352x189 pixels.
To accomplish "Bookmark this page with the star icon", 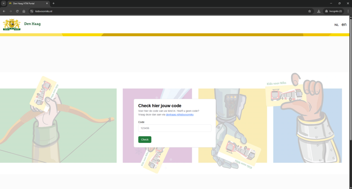I will tap(309, 11).
